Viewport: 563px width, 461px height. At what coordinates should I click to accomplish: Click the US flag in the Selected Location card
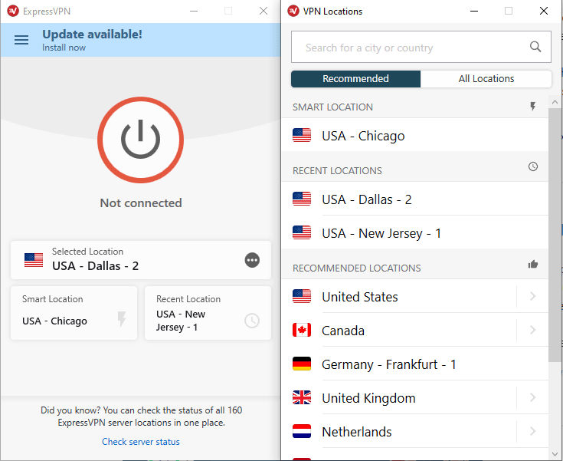coord(34,260)
